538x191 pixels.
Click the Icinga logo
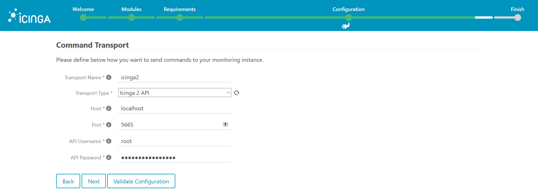29,16
